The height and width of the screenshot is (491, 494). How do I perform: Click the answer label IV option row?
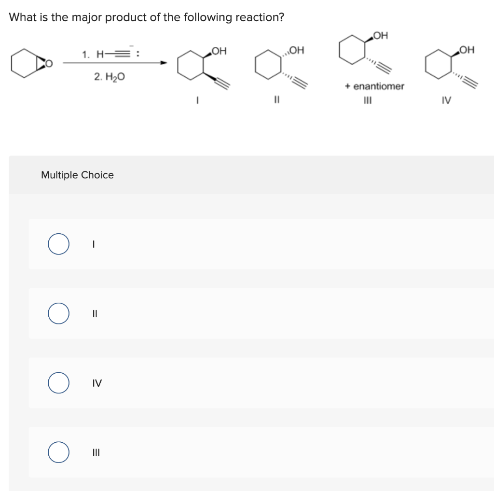click(261, 383)
